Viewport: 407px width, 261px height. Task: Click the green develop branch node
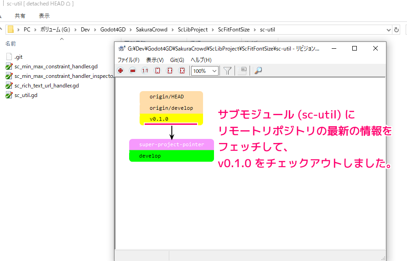[x=171, y=156]
